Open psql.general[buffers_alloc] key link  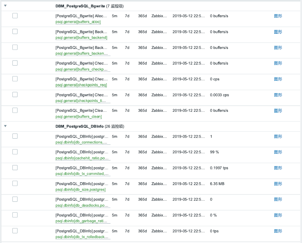pos(78,22)
